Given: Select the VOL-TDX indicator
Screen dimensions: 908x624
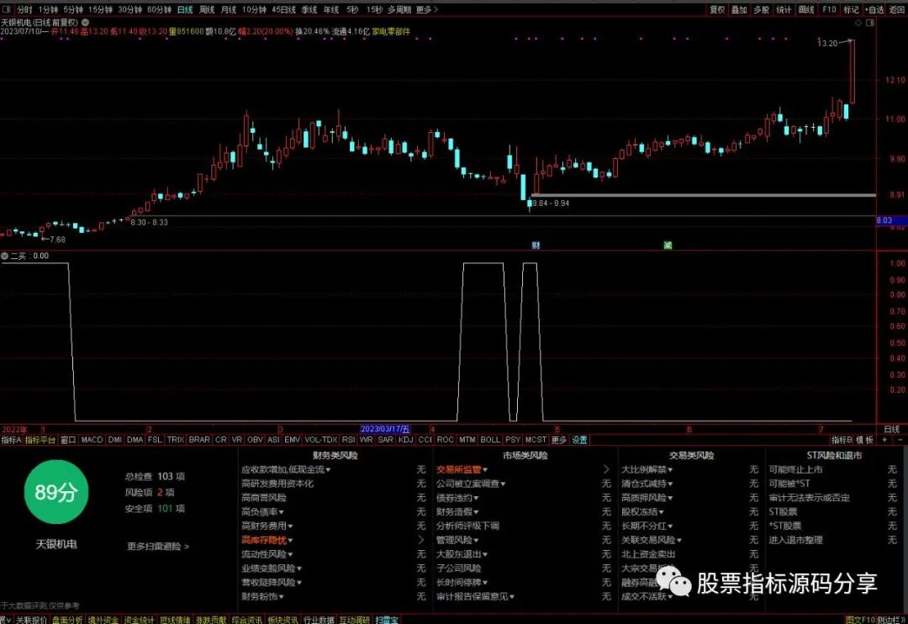Looking at the screenshot, I should [x=321, y=440].
